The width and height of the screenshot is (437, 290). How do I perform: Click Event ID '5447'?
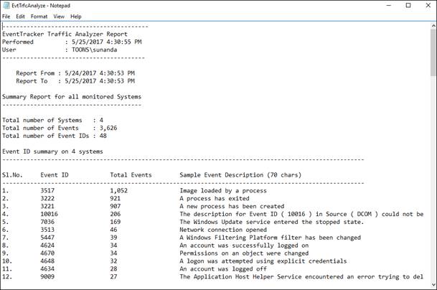[x=47, y=238]
